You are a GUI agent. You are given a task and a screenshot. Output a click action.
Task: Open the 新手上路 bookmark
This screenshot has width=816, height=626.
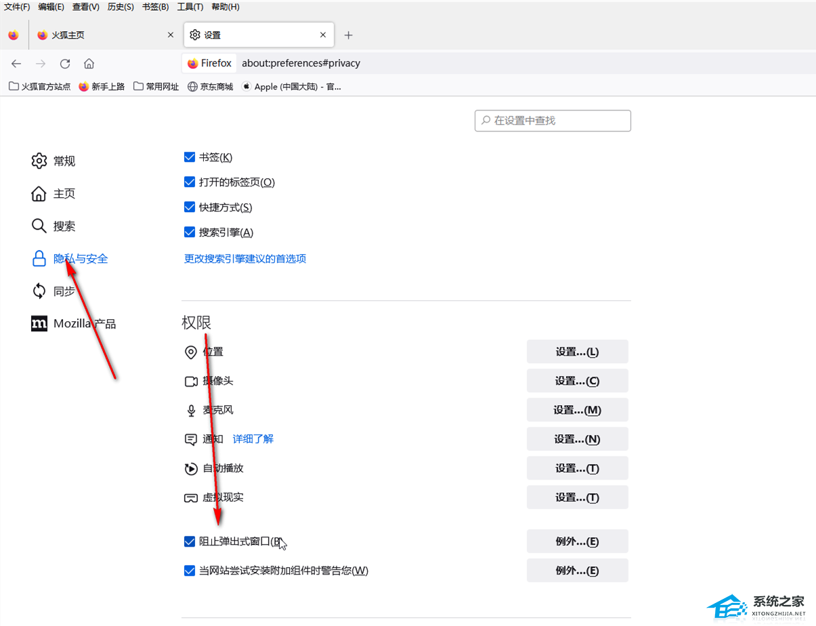pyautogui.click(x=102, y=87)
